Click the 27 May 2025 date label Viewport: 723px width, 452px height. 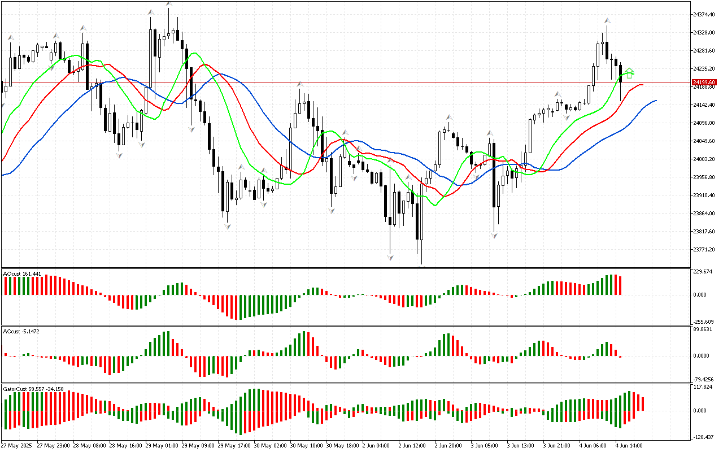(x=18, y=445)
